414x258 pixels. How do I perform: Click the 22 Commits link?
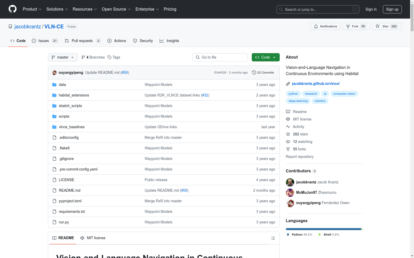click(x=263, y=72)
